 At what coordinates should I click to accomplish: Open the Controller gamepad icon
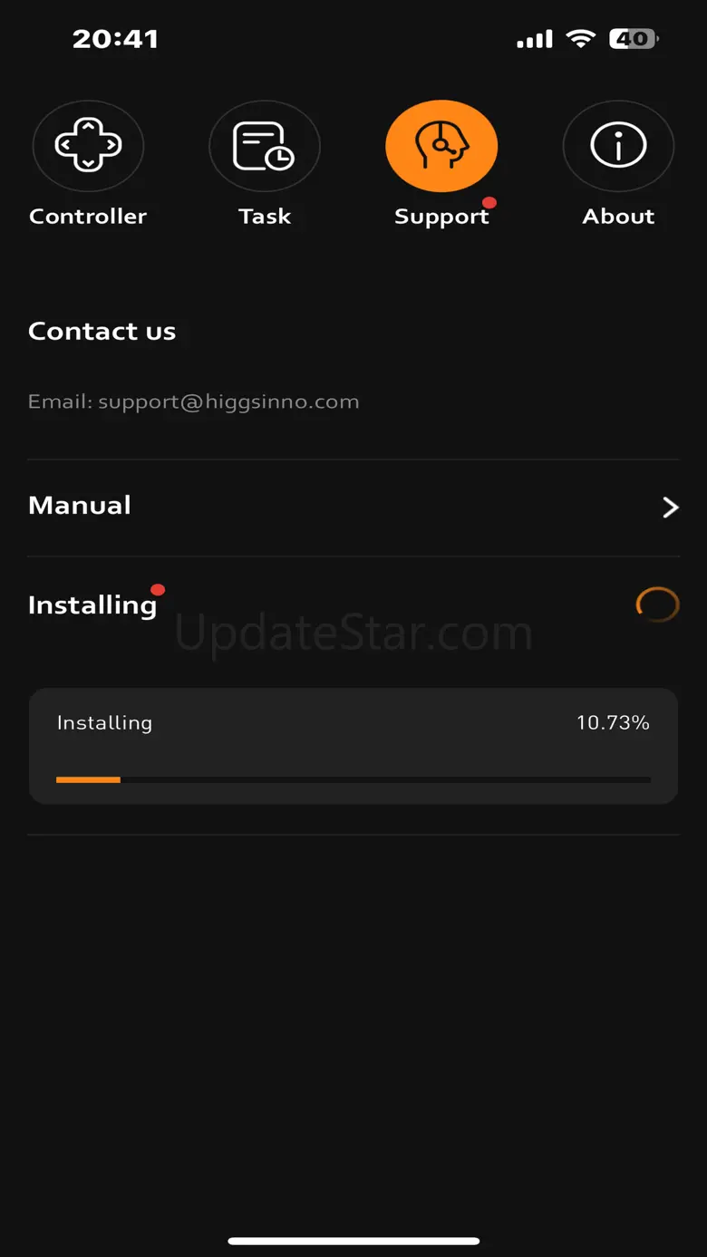point(88,145)
